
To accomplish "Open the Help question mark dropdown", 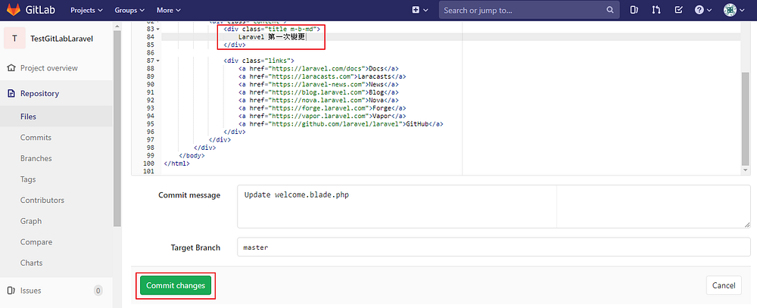I will (703, 10).
